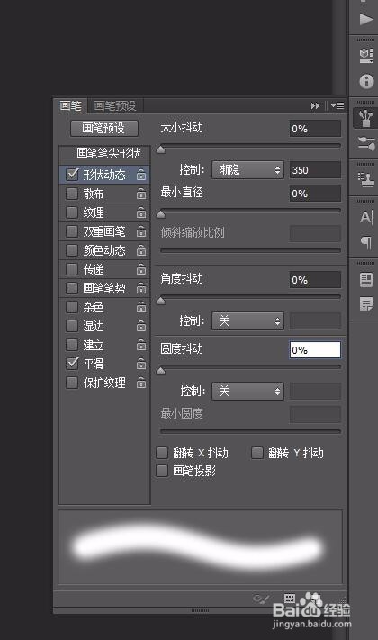Open the 圆度抖动 控制 dropdown
378x640 pixels.
tap(247, 392)
